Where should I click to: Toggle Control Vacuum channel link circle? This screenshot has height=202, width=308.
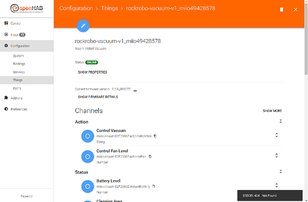87,136
